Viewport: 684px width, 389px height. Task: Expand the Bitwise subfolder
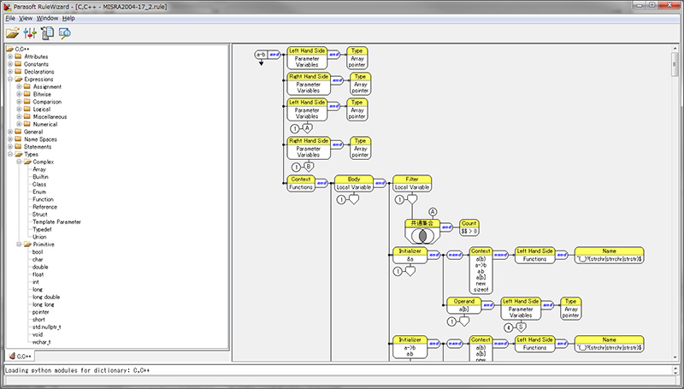tap(19, 94)
